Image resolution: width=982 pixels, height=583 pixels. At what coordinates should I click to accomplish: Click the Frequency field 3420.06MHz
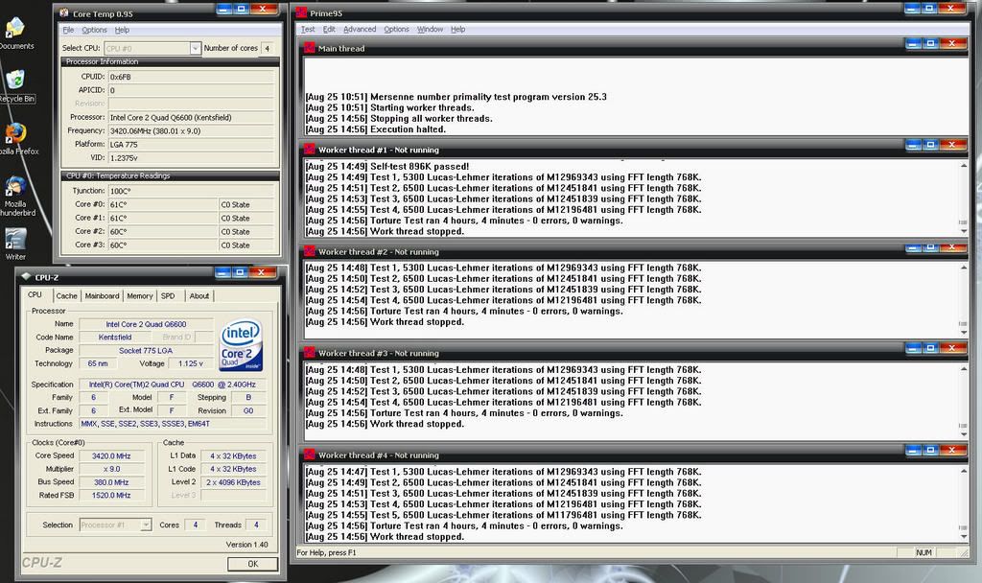(x=191, y=130)
